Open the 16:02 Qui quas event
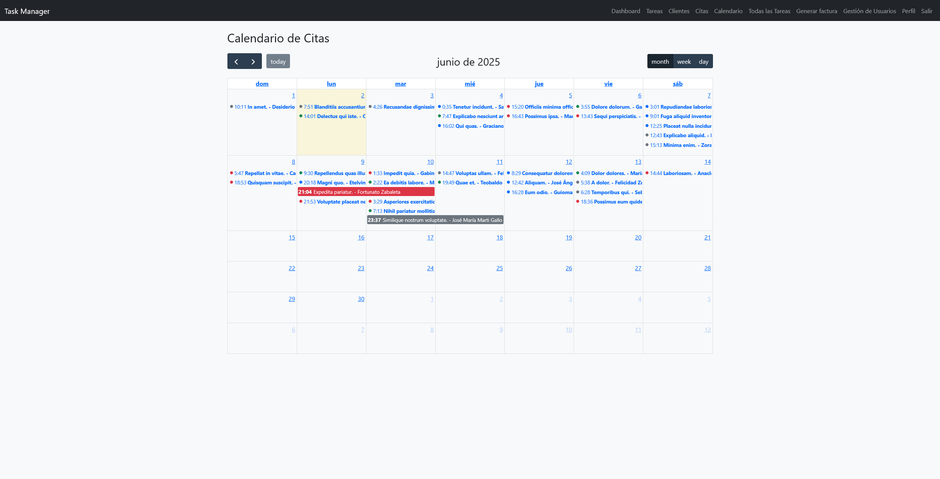The image size is (940, 479). click(x=470, y=126)
